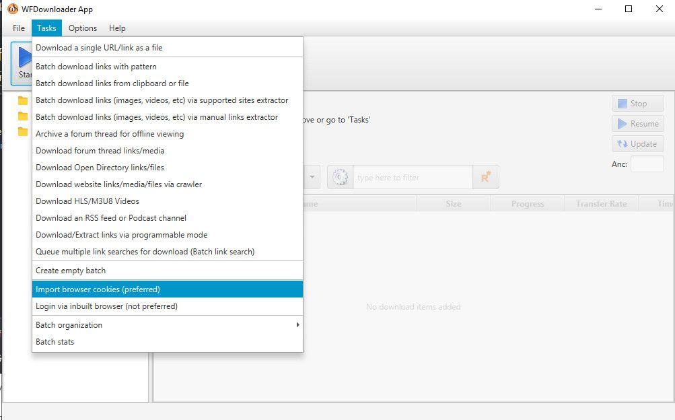
Task: Click the WFDownloader app logo icon
Action: (x=13, y=9)
